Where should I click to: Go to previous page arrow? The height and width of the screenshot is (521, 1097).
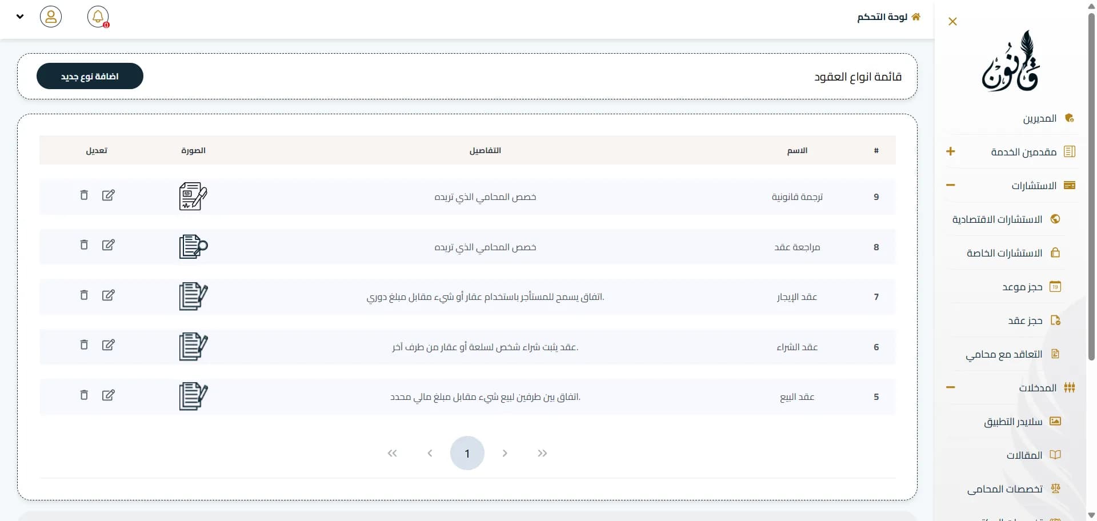click(x=430, y=453)
